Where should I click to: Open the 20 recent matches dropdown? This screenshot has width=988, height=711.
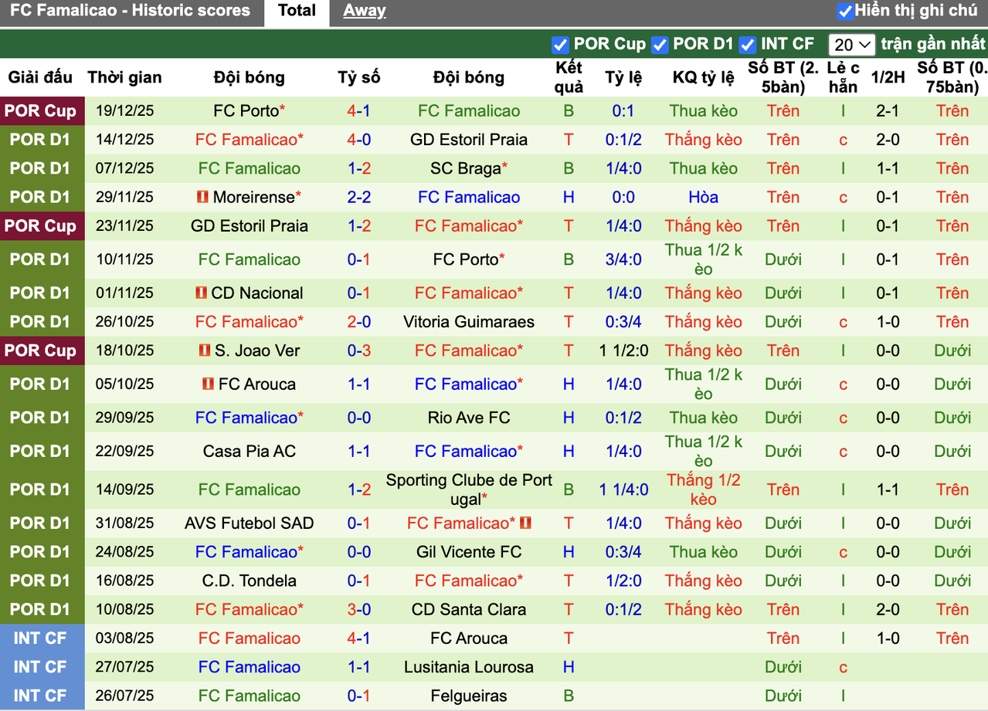click(x=851, y=45)
